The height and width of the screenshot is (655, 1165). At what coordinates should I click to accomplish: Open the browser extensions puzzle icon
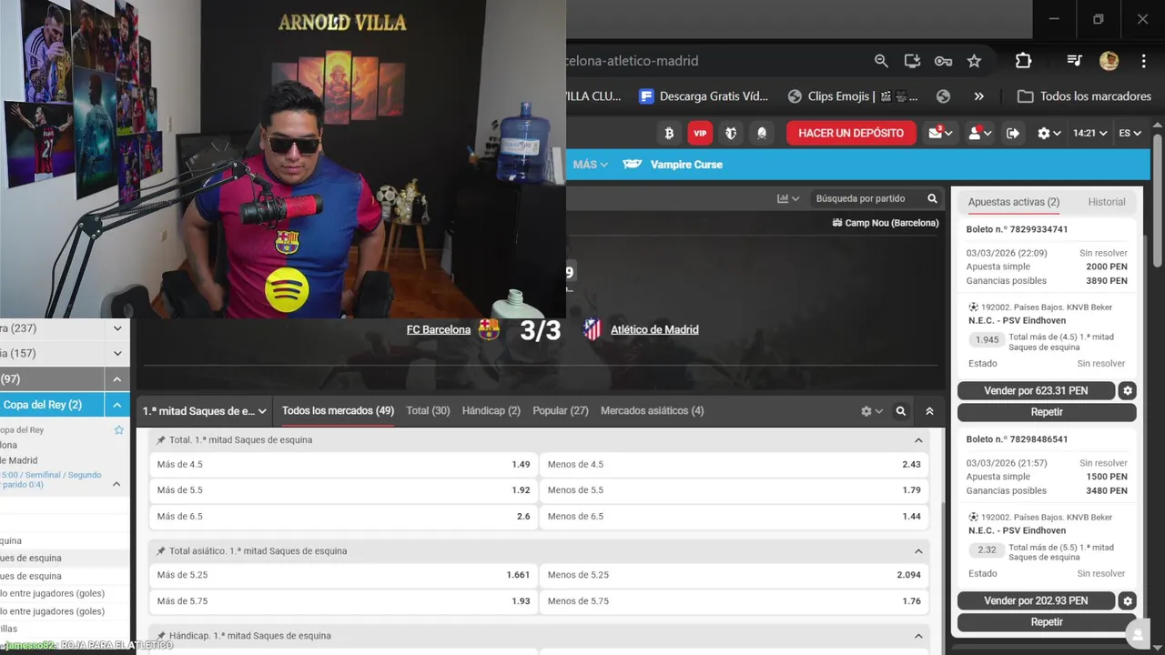(1023, 61)
